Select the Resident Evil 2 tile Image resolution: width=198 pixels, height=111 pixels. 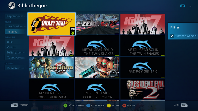[143, 89]
